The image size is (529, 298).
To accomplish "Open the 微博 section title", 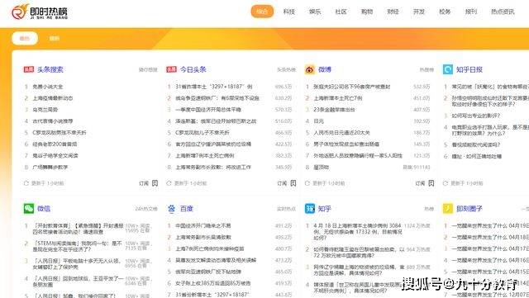I will click(325, 69).
